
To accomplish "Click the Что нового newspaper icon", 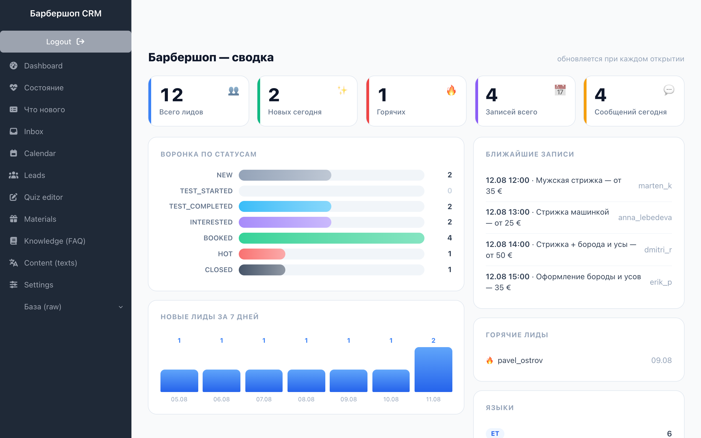I will (x=13, y=109).
